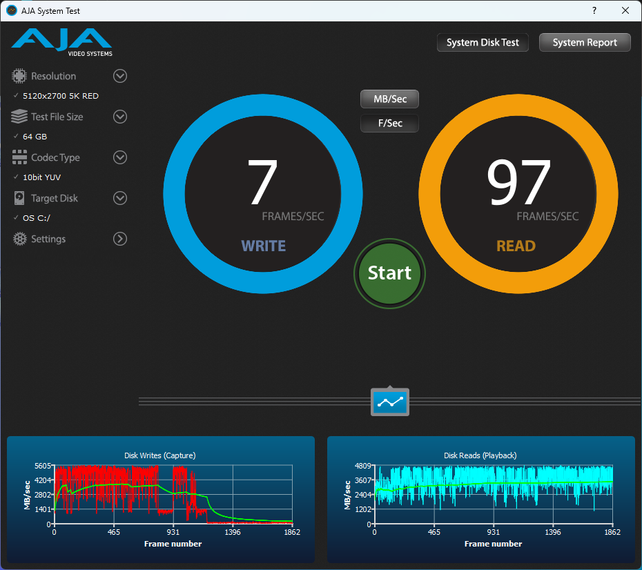This screenshot has height=570, width=642.
Task: Click the Test File Size stack icon
Action: tap(19, 117)
